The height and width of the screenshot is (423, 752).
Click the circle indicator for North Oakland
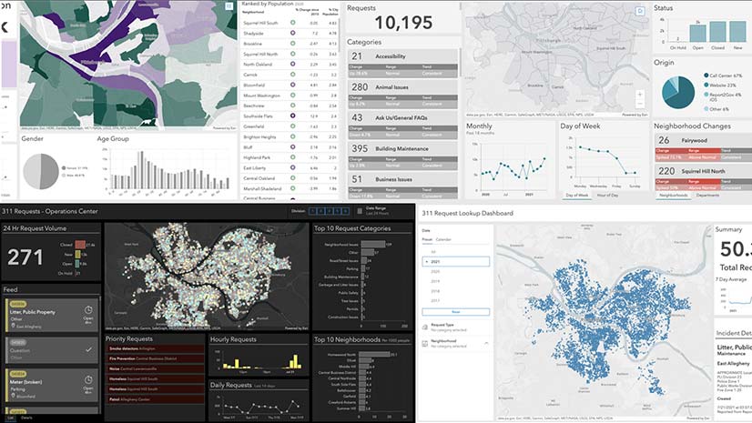tap(292, 64)
